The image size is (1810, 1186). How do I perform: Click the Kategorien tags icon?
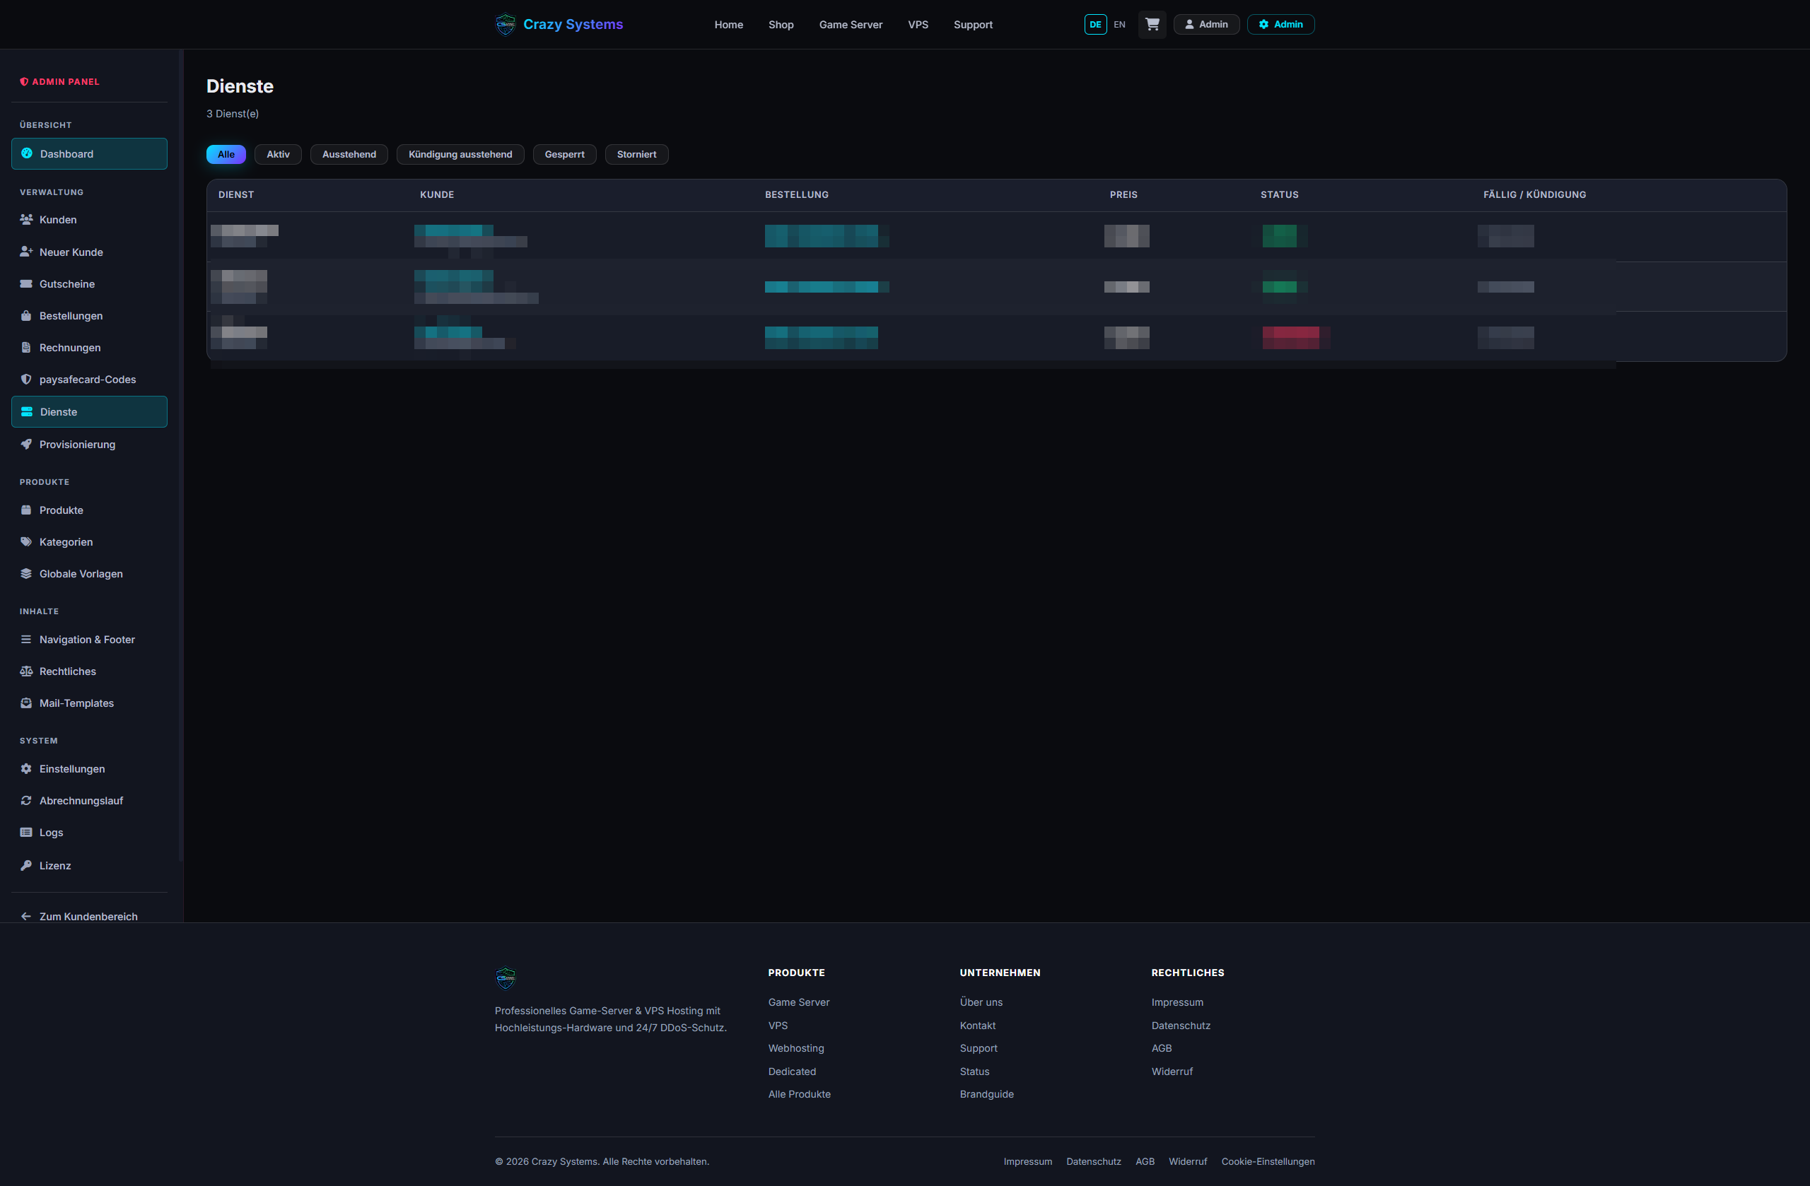pyautogui.click(x=26, y=542)
